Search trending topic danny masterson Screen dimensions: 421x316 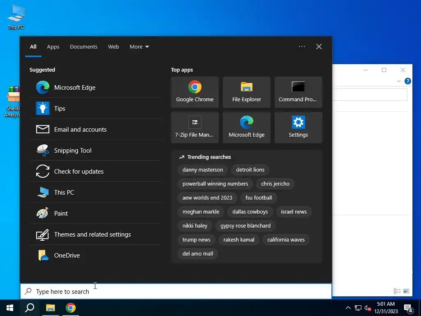[202, 170]
